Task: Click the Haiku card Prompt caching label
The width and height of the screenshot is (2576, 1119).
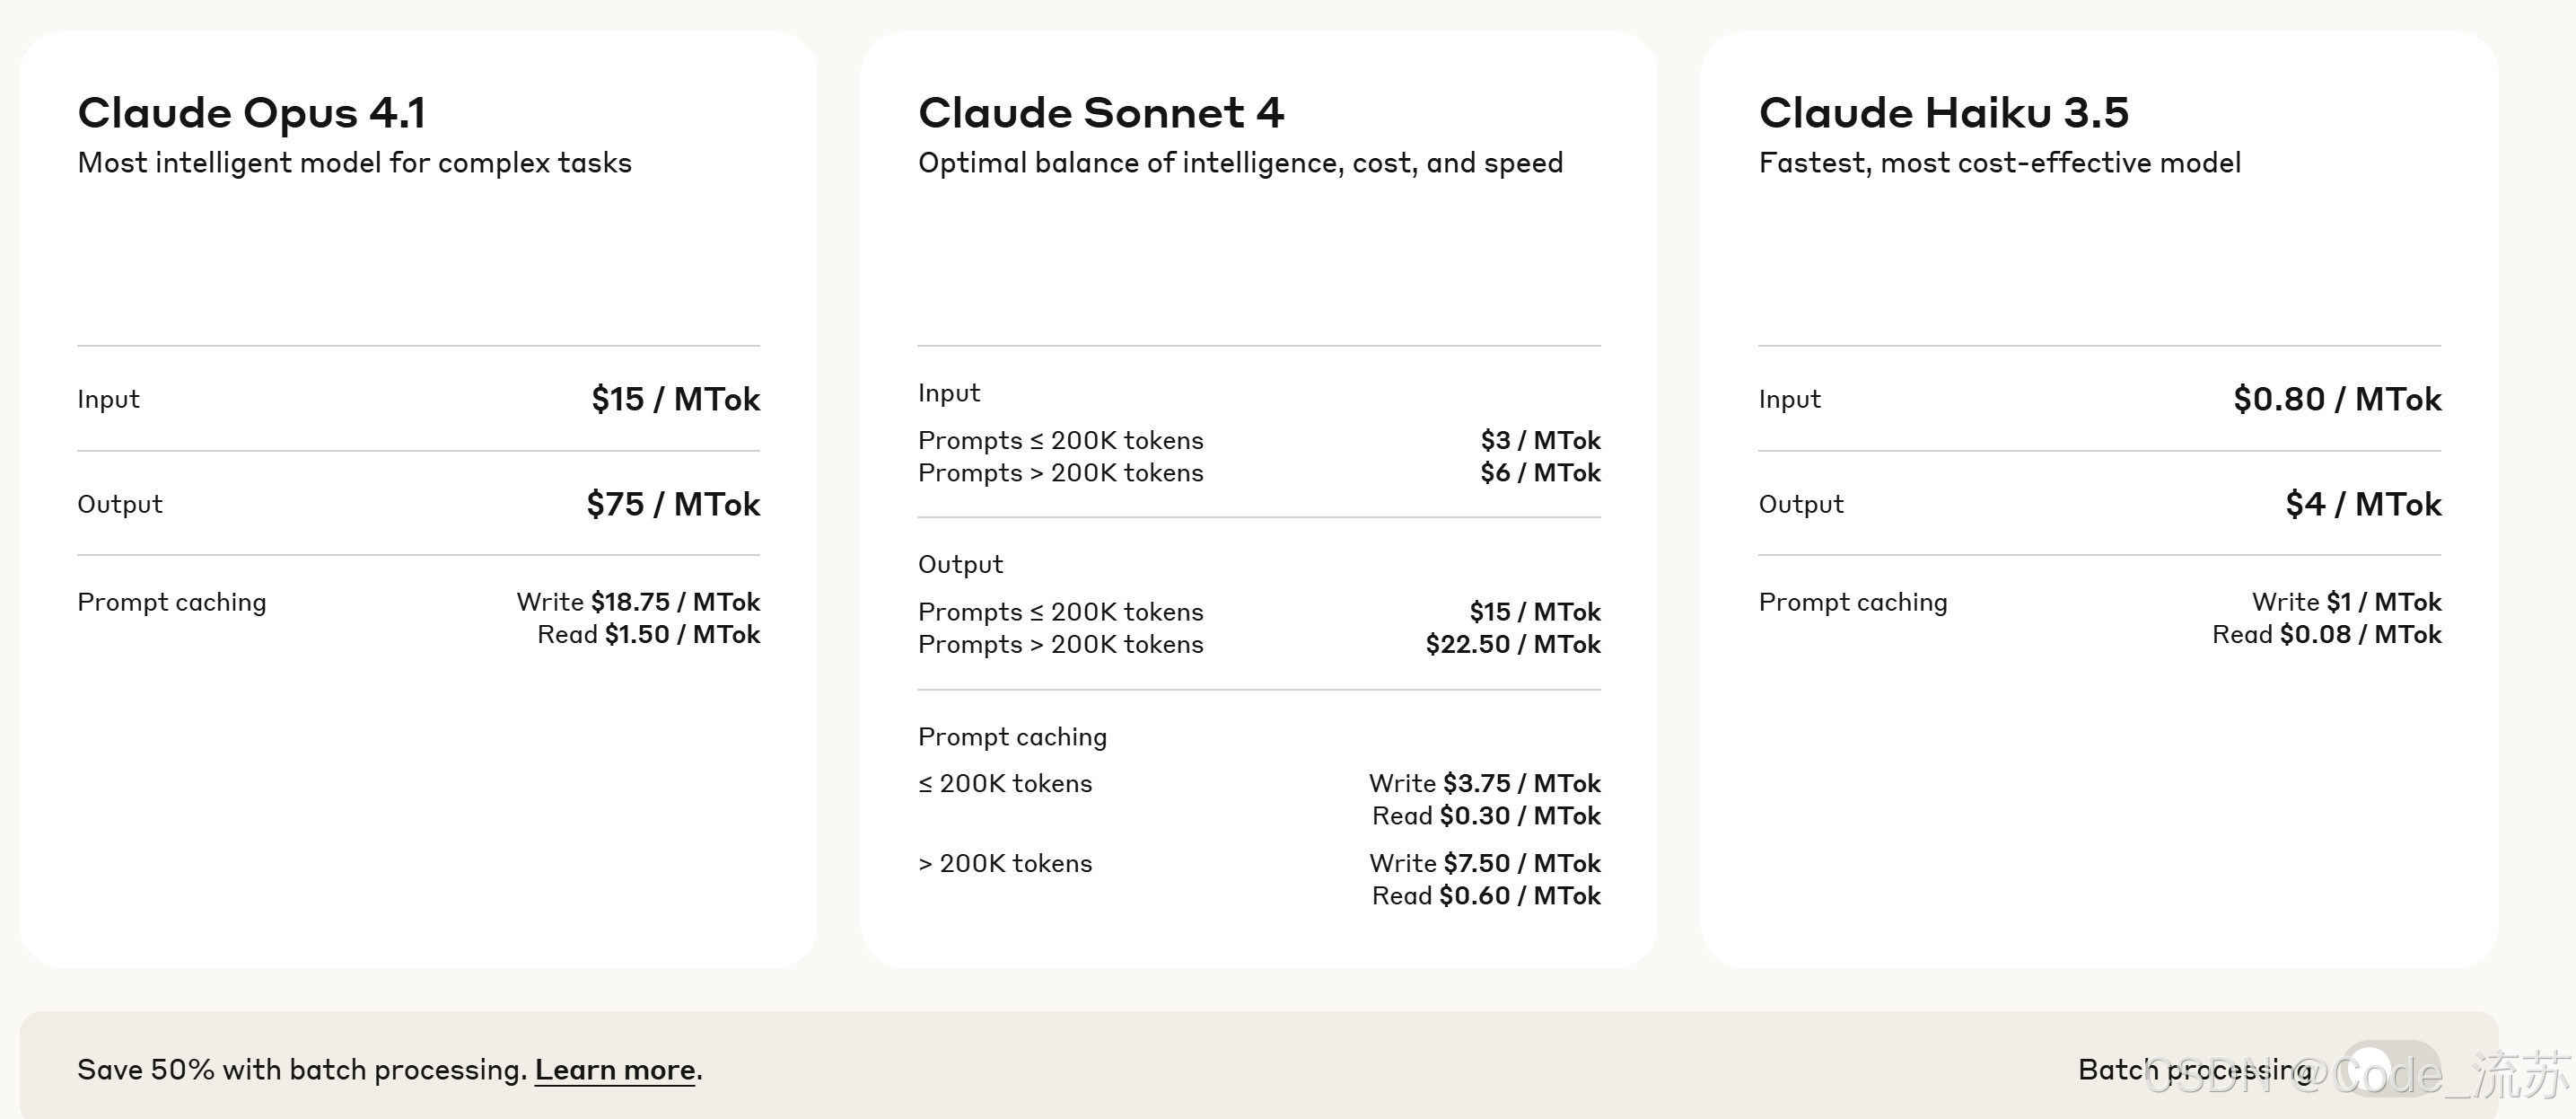Action: [1853, 602]
